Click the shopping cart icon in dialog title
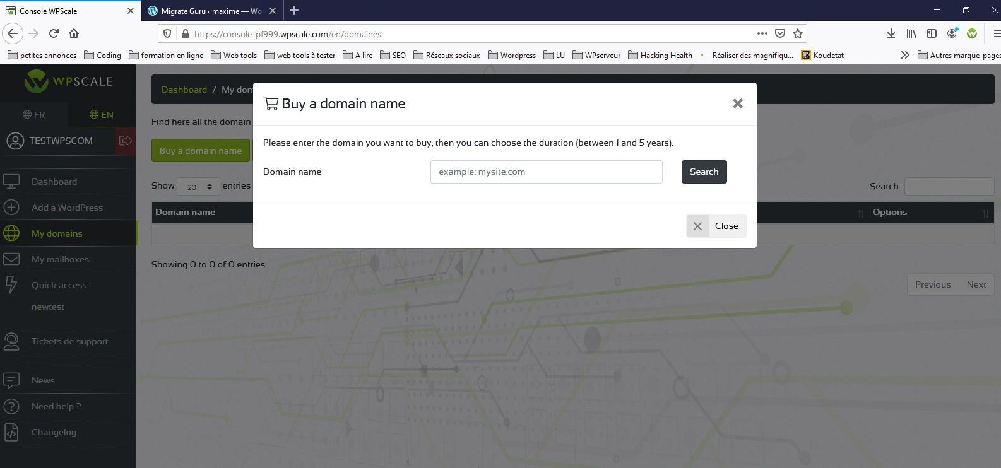The image size is (1001, 468). (271, 103)
